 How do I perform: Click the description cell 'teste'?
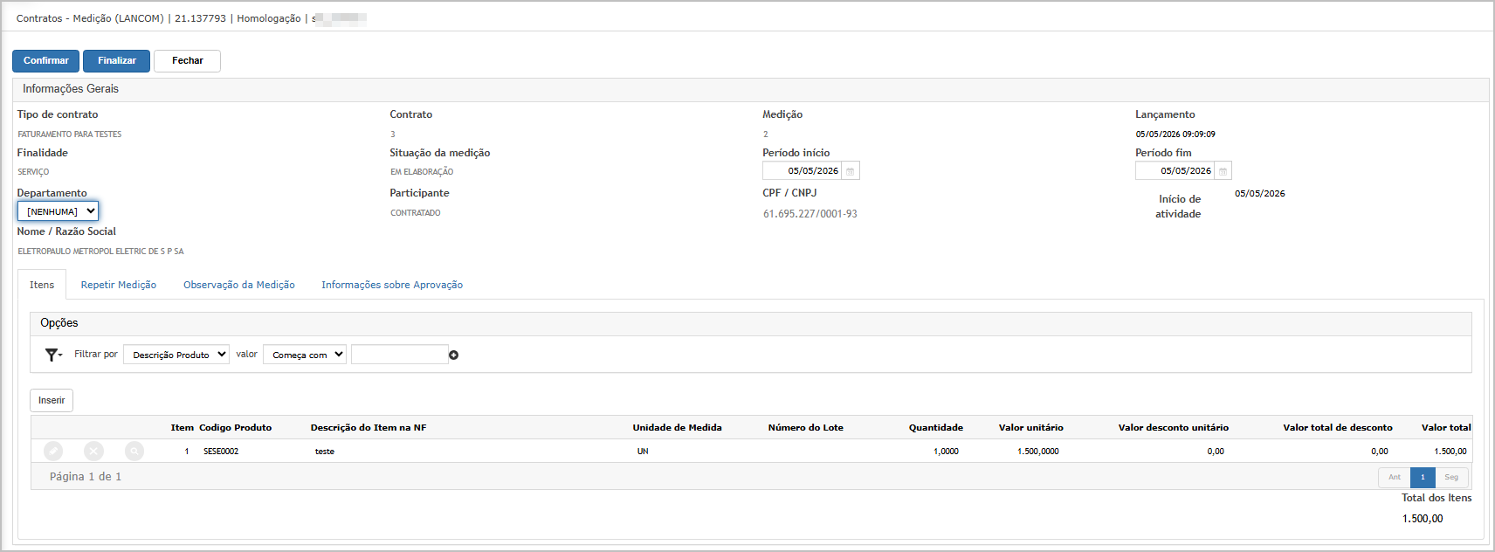point(325,452)
